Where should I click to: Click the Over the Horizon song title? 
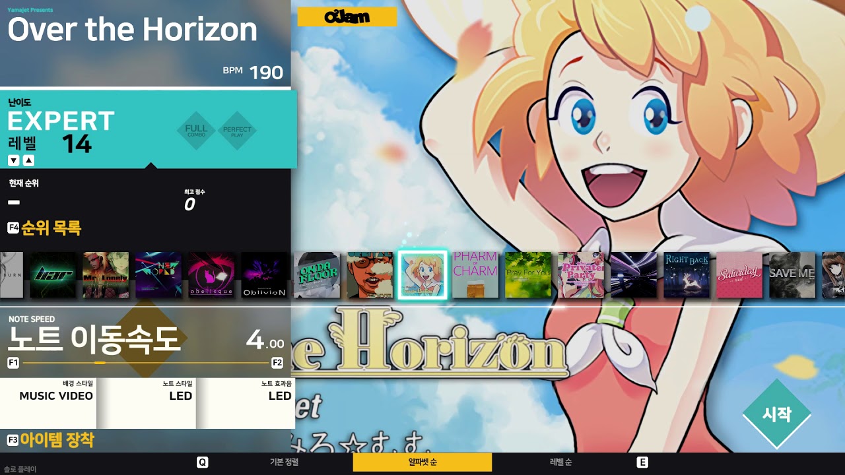(x=132, y=30)
